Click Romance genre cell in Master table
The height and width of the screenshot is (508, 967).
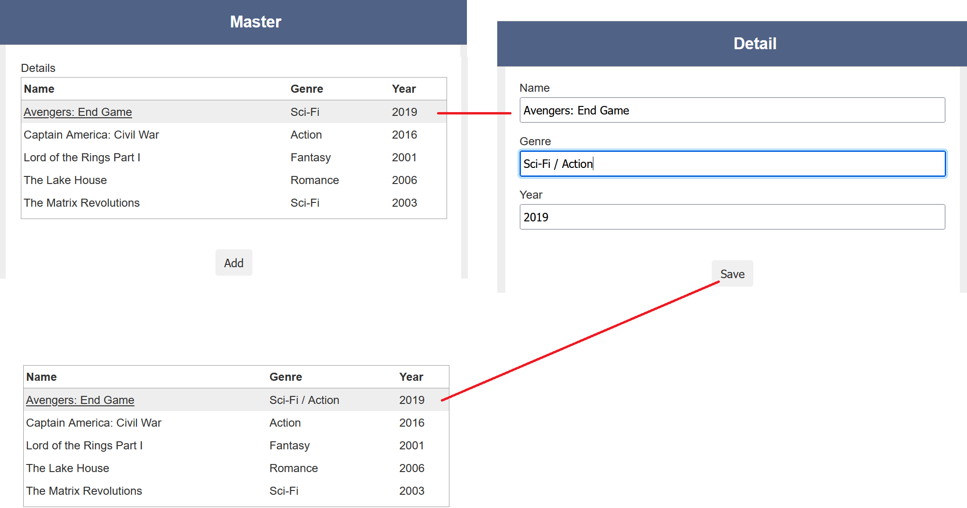pyautogui.click(x=314, y=180)
